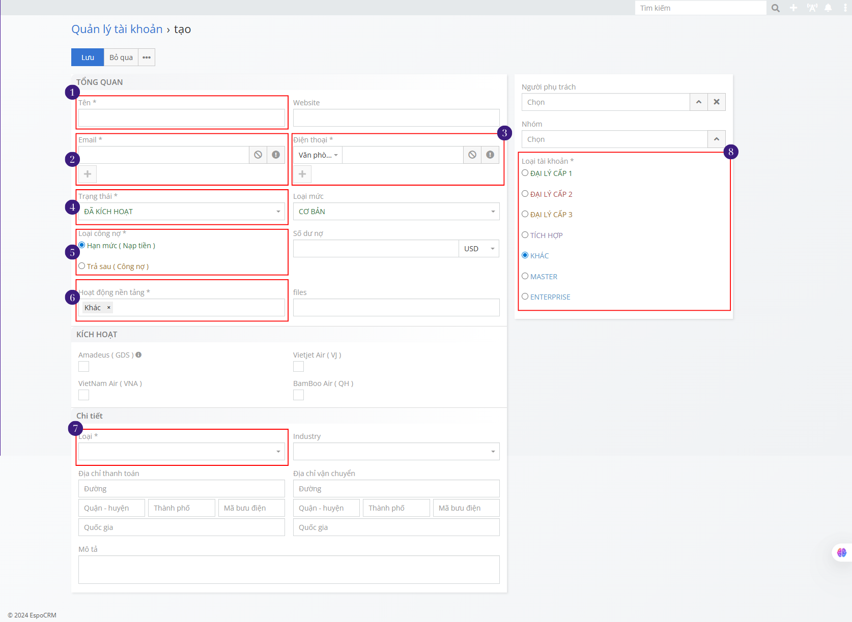Click the opt-out icon in Điện thoại field
The width and height of the screenshot is (852, 622).
tap(472, 155)
